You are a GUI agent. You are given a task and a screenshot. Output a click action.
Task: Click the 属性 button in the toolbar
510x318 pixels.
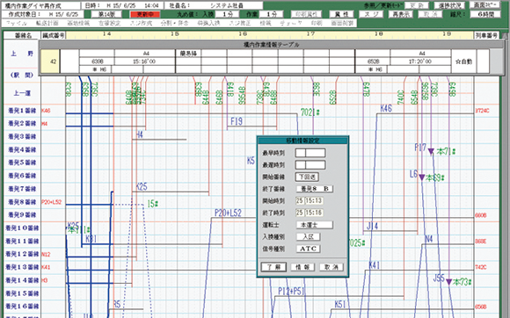point(341,14)
